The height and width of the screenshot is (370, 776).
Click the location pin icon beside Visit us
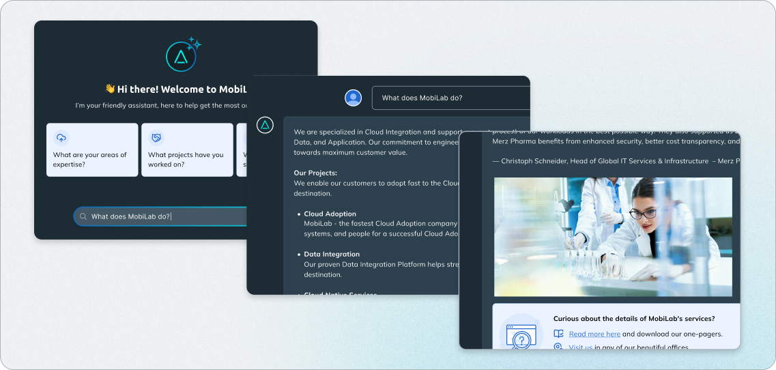click(x=558, y=347)
